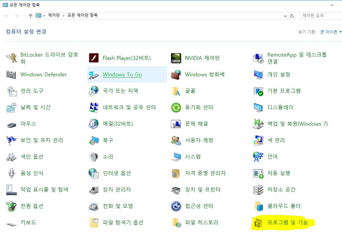Click the 인터넷 옵션 icon
The height and width of the screenshot is (232, 342).
tap(94, 173)
